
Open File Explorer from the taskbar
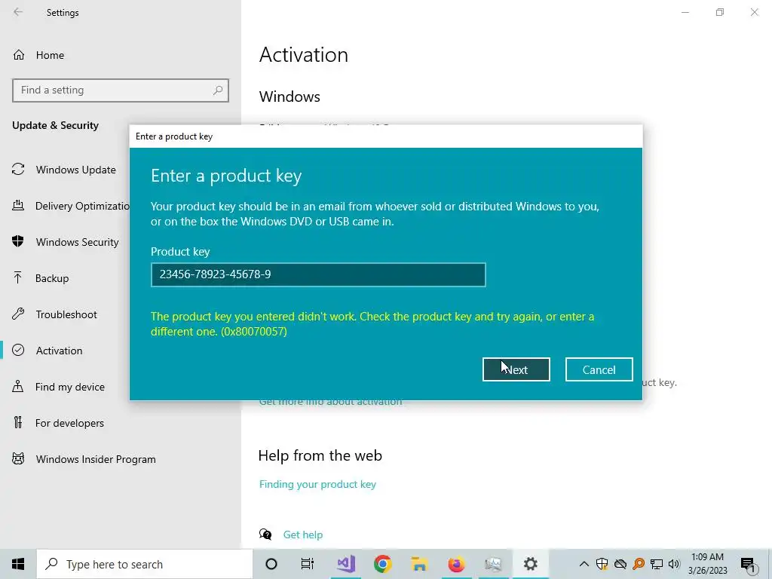click(419, 564)
